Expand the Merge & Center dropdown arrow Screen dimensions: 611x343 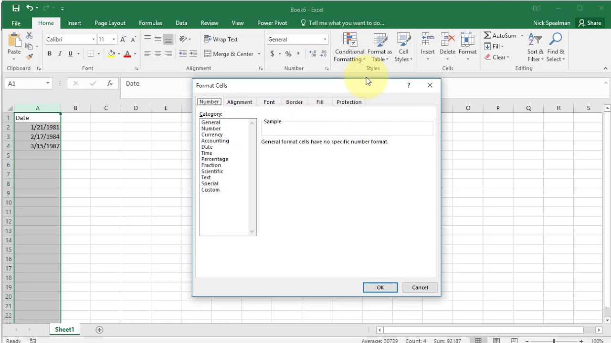[x=259, y=54]
